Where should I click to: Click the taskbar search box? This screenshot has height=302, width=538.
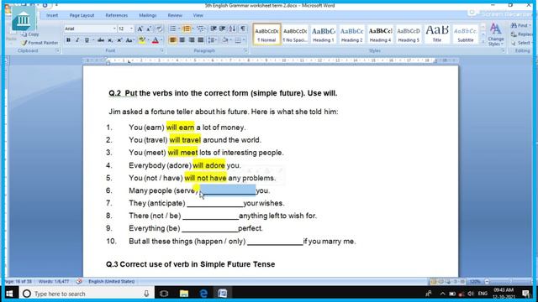coord(86,294)
